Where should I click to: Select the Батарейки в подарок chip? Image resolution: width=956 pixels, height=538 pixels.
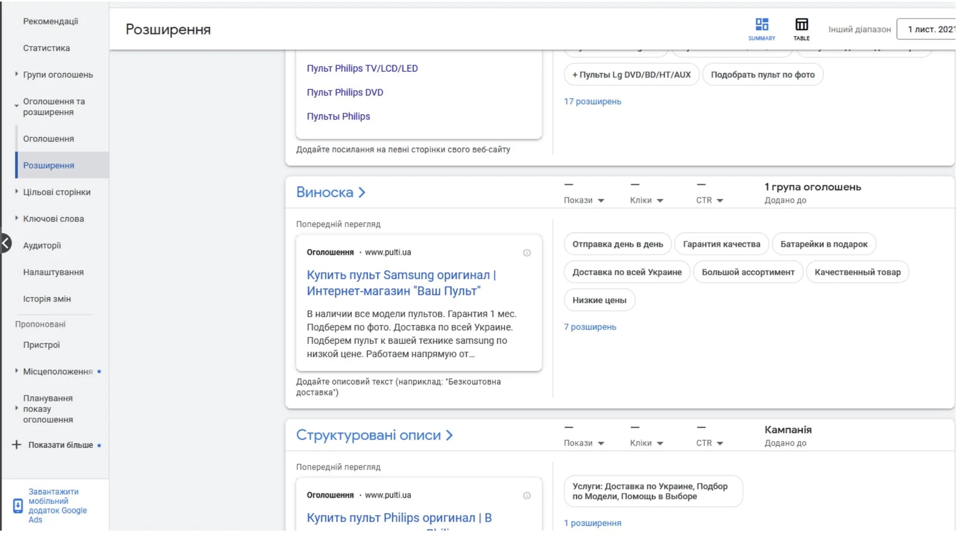pyautogui.click(x=824, y=244)
